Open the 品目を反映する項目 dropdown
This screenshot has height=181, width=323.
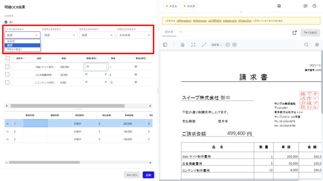point(22,35)
